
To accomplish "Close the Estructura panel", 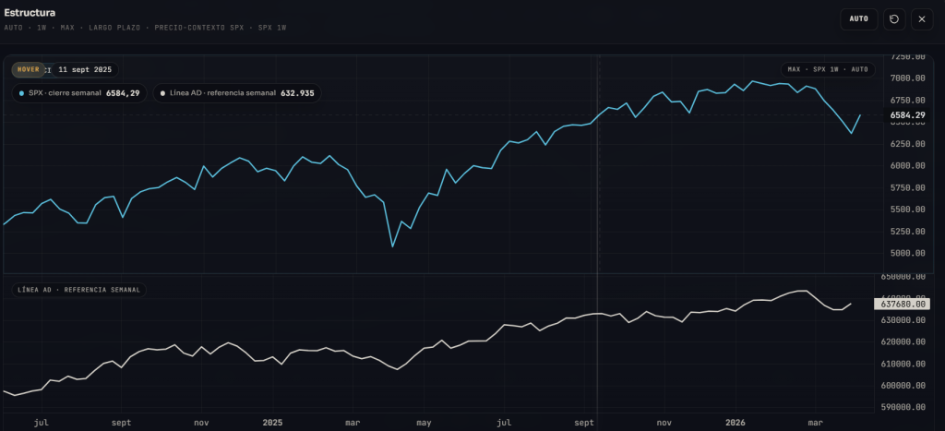I will (x=922, y=18).
